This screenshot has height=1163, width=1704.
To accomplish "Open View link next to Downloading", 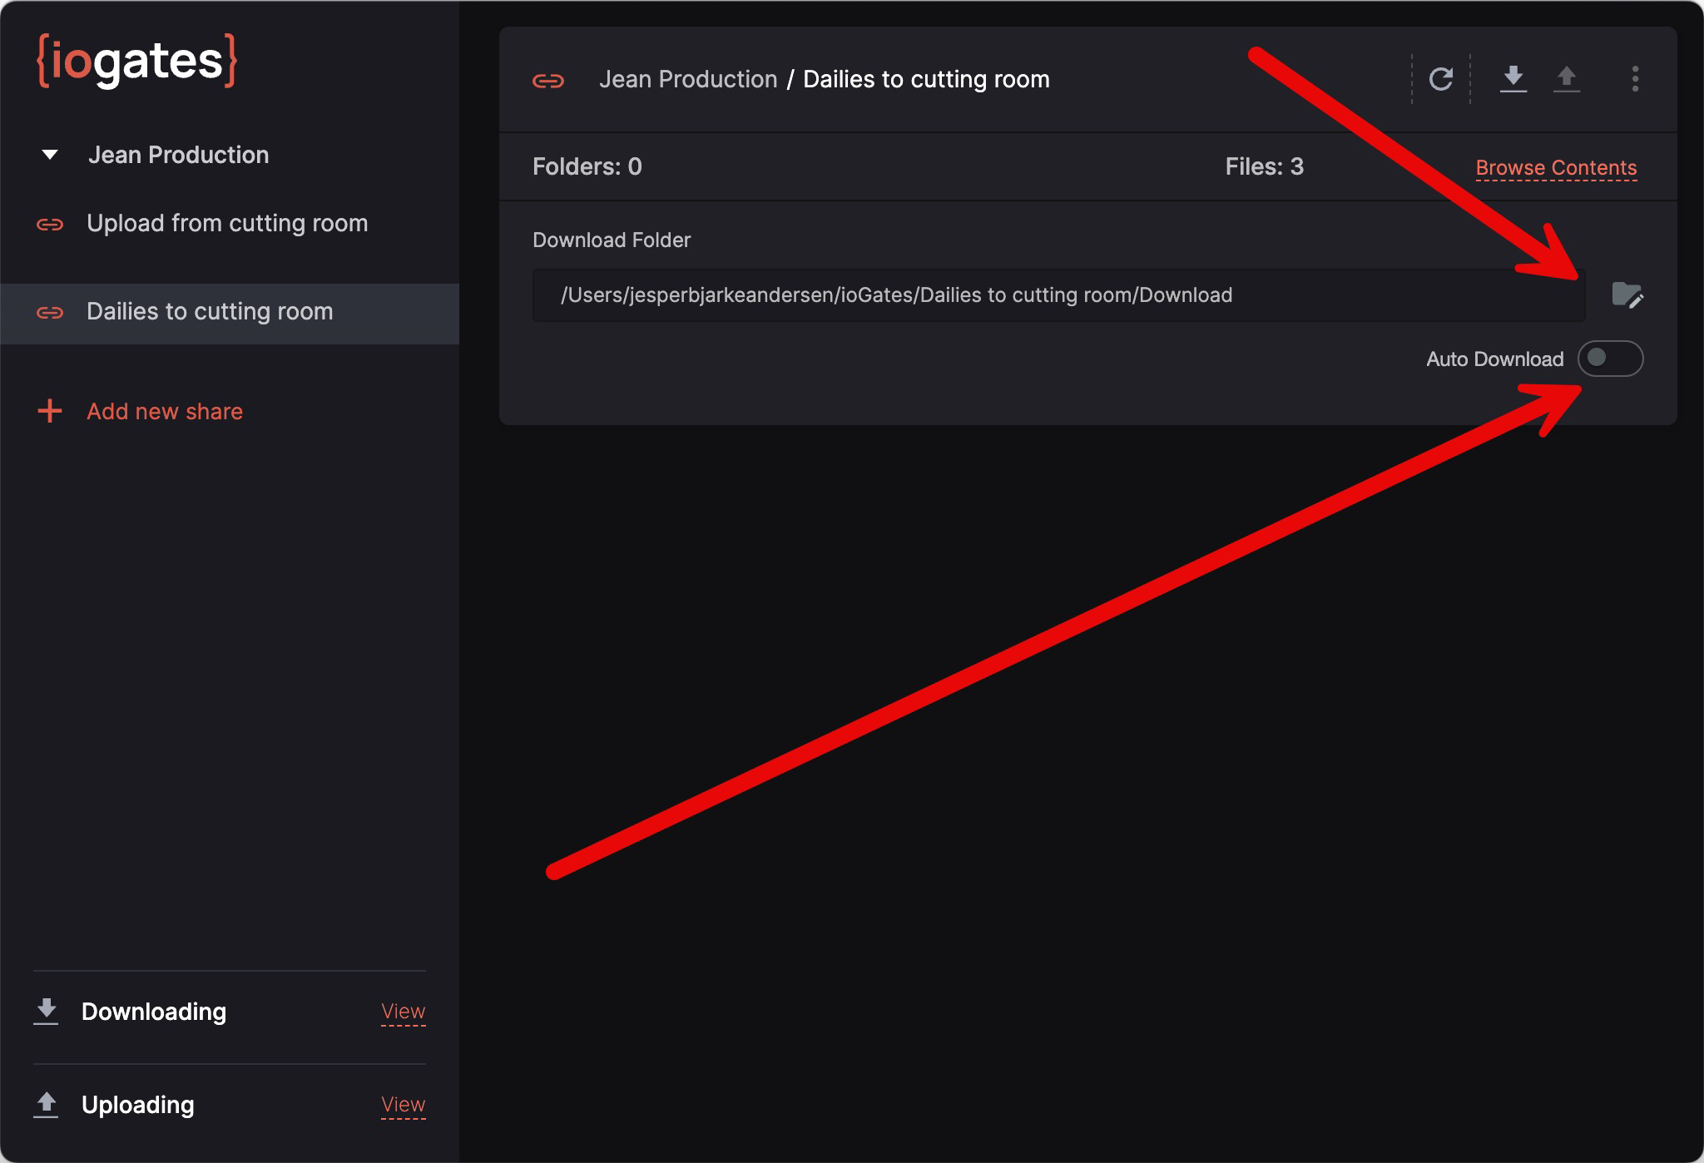I will 403,1011.
